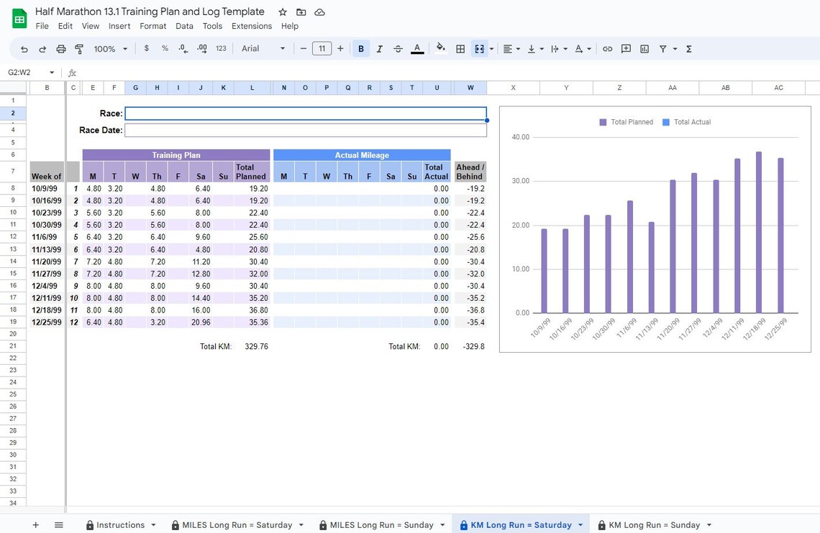This screenshot has width=820, height=533.
Task: Add a new sheet with the plus button
Action: click(x=35, y=524)
